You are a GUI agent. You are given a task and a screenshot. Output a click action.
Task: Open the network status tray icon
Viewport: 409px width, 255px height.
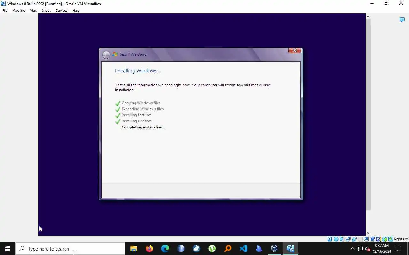click(x=360, y=249)
